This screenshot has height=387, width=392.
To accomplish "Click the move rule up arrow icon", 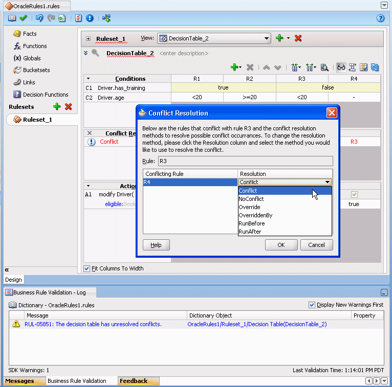I will click(266, 67).
